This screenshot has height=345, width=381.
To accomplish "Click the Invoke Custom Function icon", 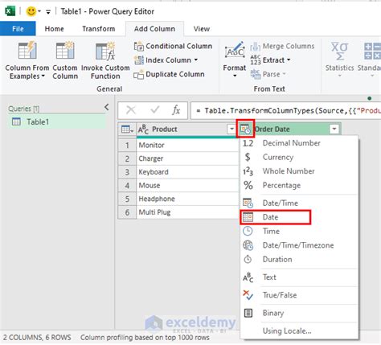I will click(105, 51).
